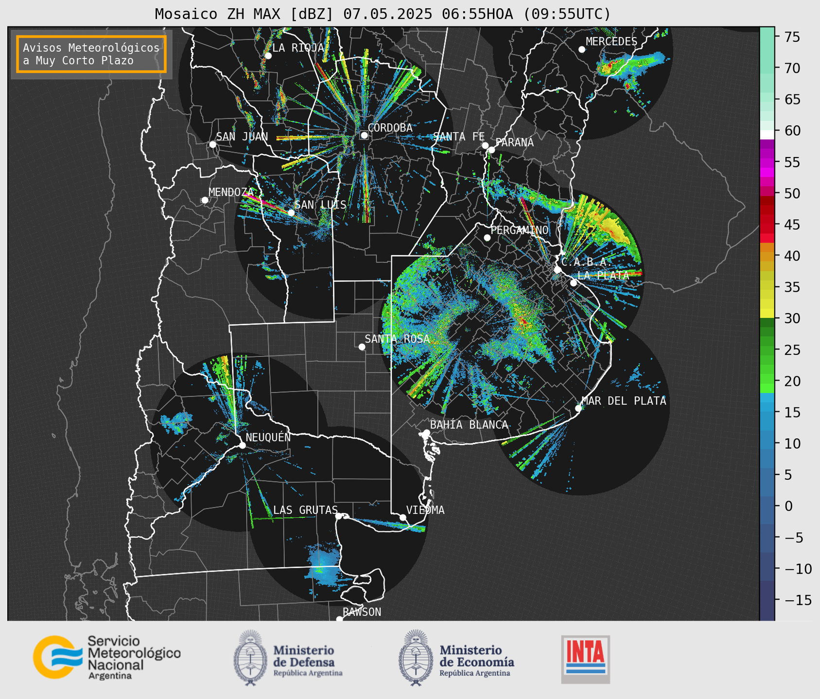Screen dimensions: 820x699
Task: Select the CORDOBA city marker
Action: coord(364,135)
